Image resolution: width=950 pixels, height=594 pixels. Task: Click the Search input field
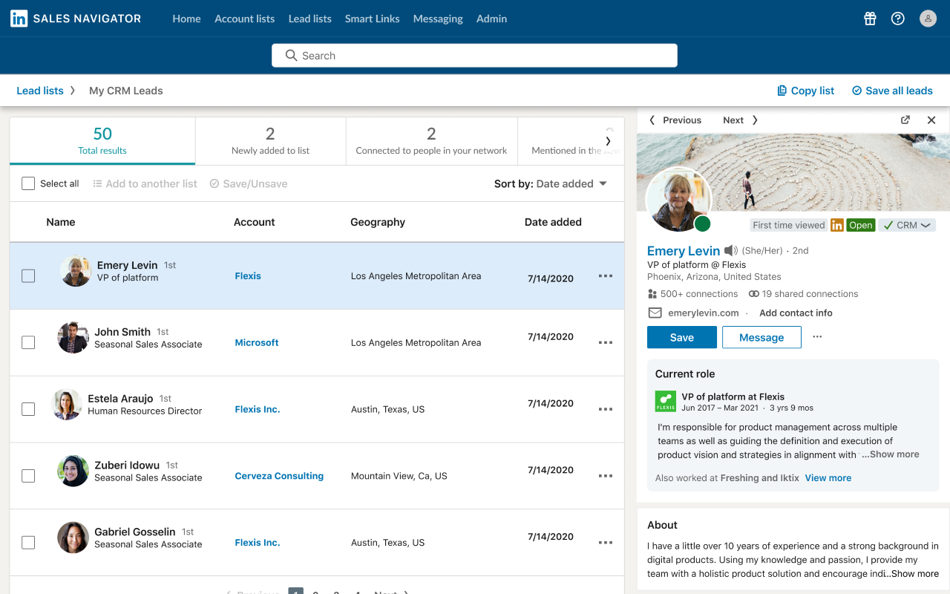475,56
